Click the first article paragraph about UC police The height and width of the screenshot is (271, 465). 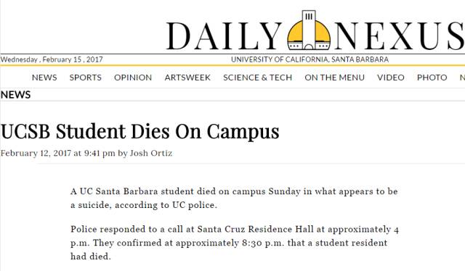pyautogui.click(x=234, y=198)
